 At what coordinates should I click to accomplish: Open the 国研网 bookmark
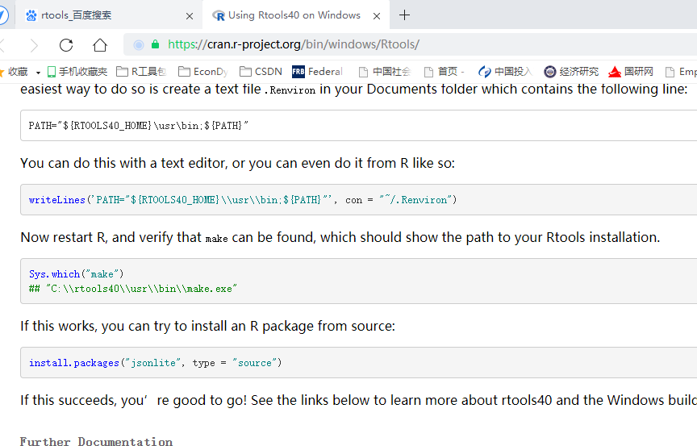pos(631,72)
